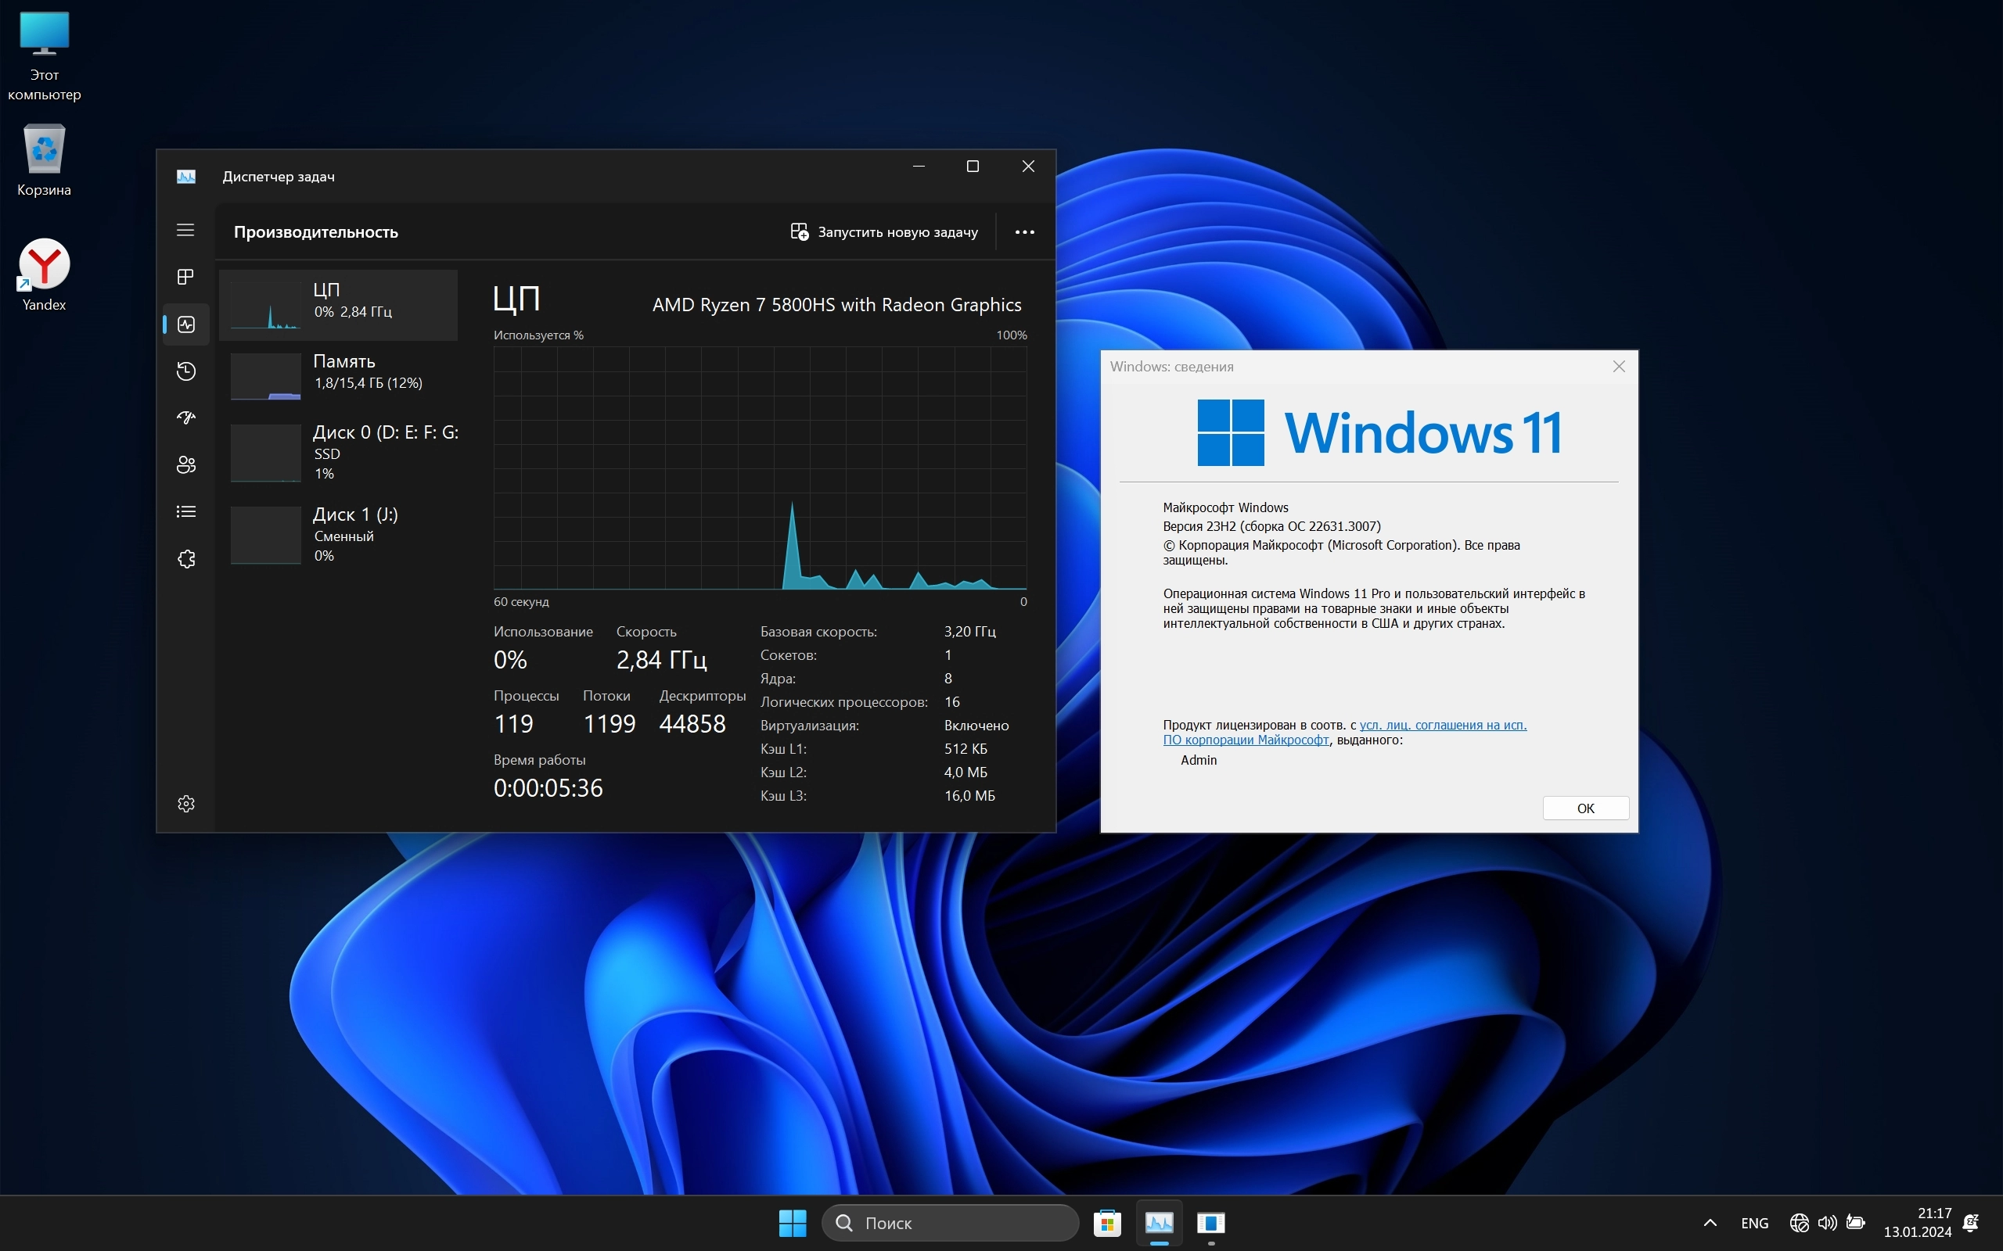Open Task Manager settings gear
Viewport: 2003px width, 1251px height.
185,805
